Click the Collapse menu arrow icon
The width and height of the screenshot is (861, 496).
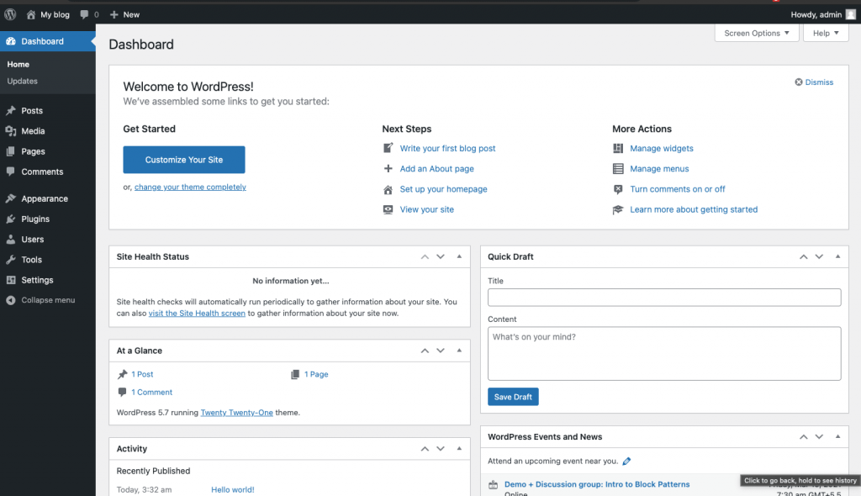tap(10, 300)
